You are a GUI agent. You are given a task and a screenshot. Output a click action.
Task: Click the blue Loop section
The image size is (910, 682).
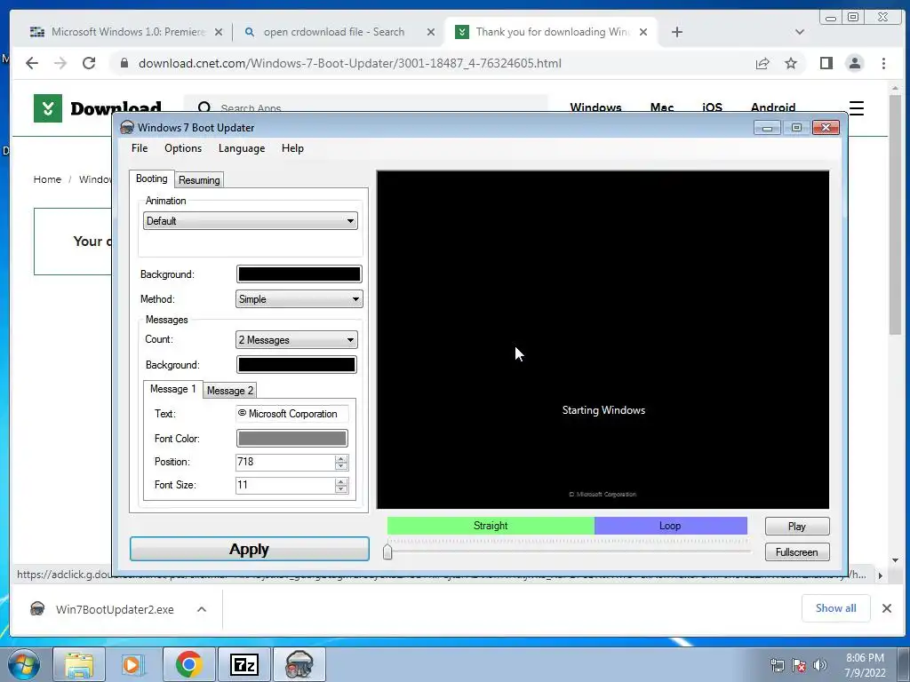pyautogui.click(x=670, y=526)
